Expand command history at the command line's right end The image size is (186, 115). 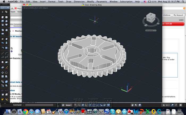pos(55,105)
